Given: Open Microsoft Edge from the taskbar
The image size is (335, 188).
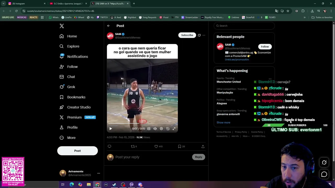Looking at the screenshot, I should (71, 185).
